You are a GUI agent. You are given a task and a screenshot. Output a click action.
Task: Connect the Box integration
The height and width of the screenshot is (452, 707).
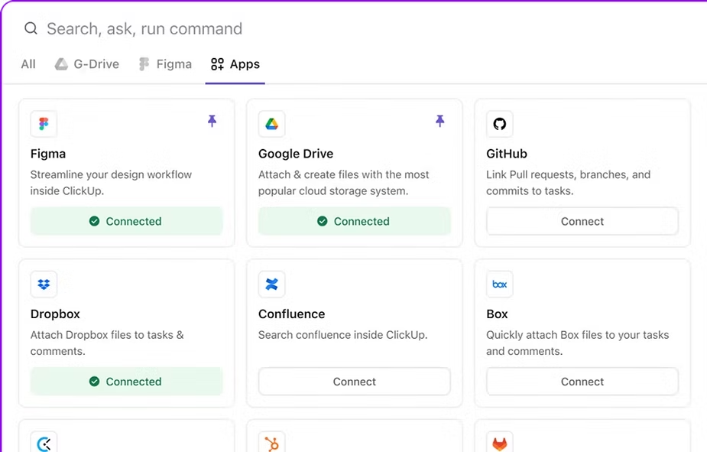click(x=582, y=382)
